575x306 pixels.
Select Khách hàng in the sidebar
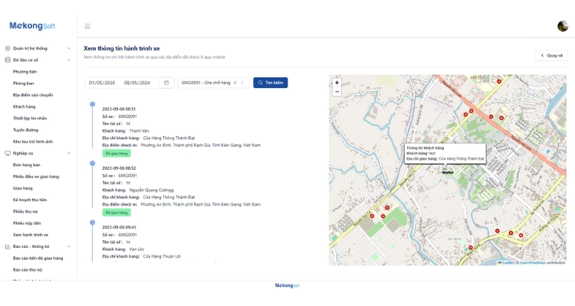click(25, 106)
